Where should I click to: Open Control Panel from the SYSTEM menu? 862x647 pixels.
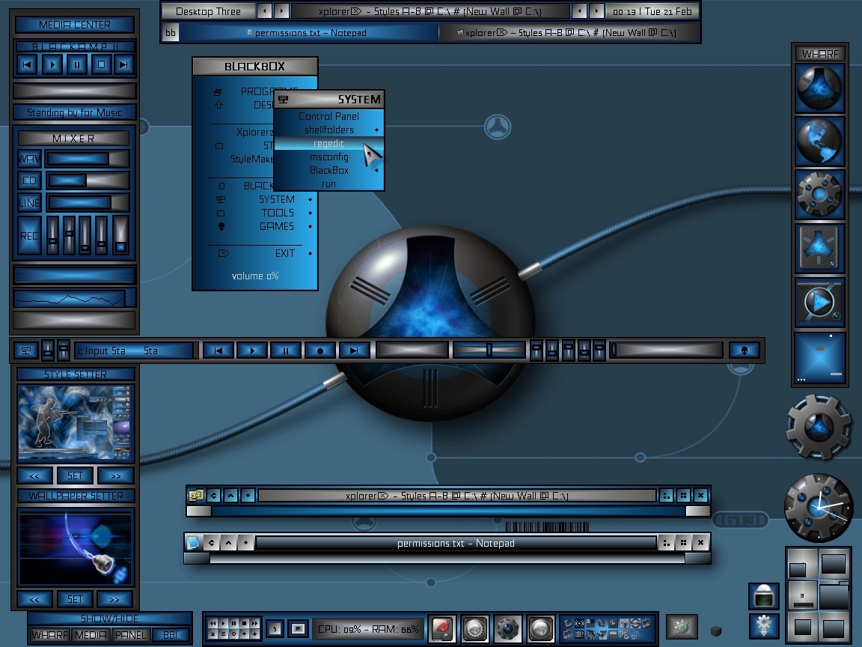328,116
